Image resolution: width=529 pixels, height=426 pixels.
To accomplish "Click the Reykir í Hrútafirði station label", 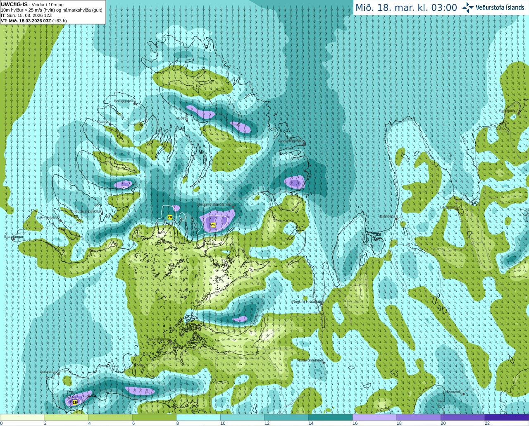I will coord(307,302).
